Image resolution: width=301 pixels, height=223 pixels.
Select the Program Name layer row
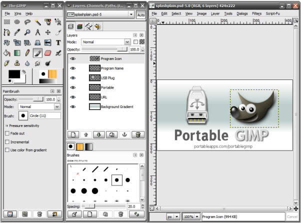click(x=106, y=68)
